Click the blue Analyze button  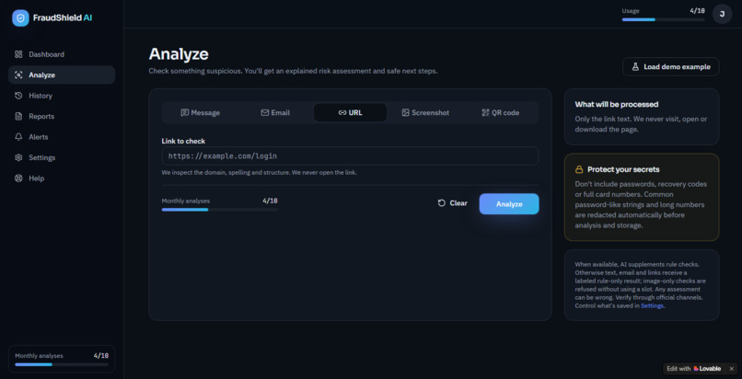(x=509, y=204)
